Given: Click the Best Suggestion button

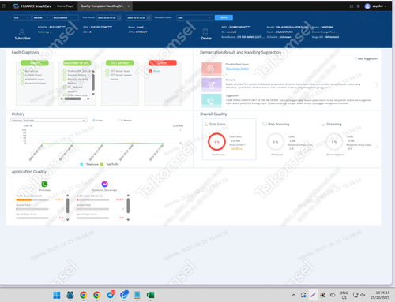Looking at the screenshot, I should [x=366, y=58].
